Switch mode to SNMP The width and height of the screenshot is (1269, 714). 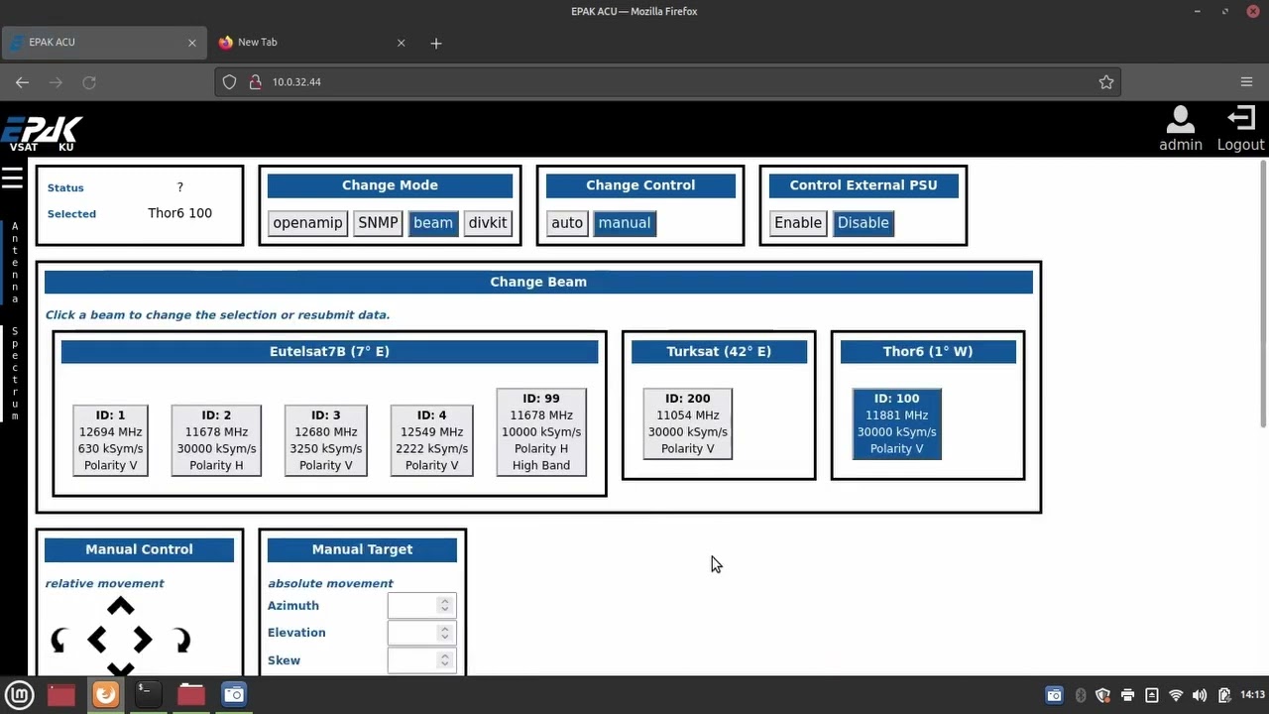tap(378, 223)
